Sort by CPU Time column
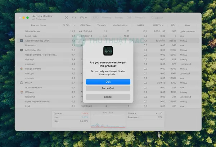Image resolution: width=216 pixels, height=147 pixels. [85, 25]
